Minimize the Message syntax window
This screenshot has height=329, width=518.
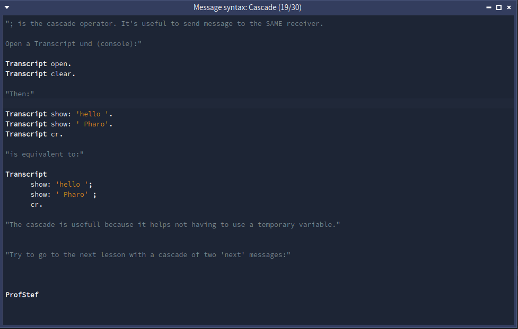coord(488,7)
